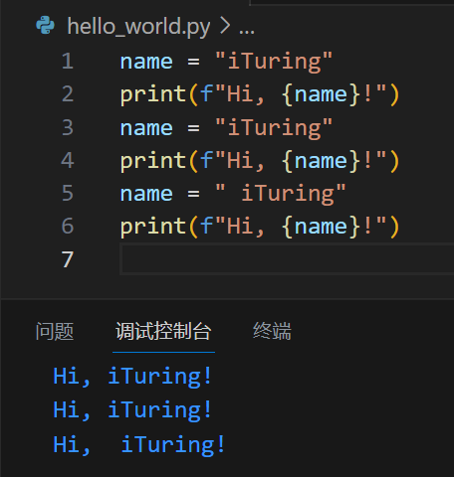Screen dimensions: 454x477
Task: Click the print statement on line 6
Action: [x=260, y=227]
